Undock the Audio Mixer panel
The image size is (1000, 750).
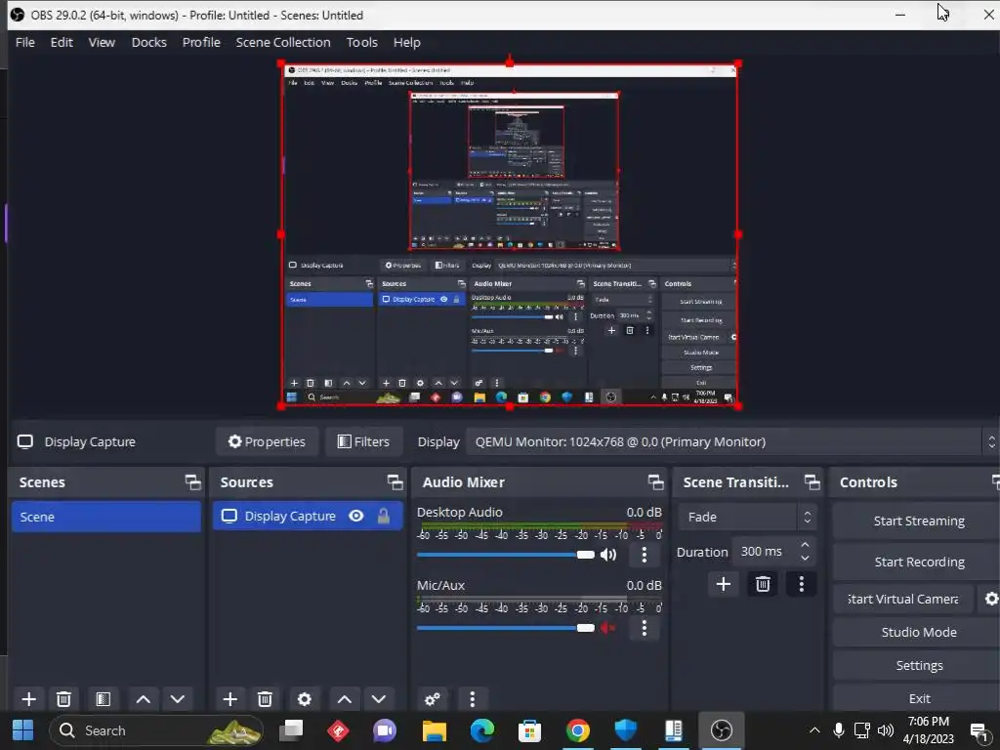pos(655,482)
